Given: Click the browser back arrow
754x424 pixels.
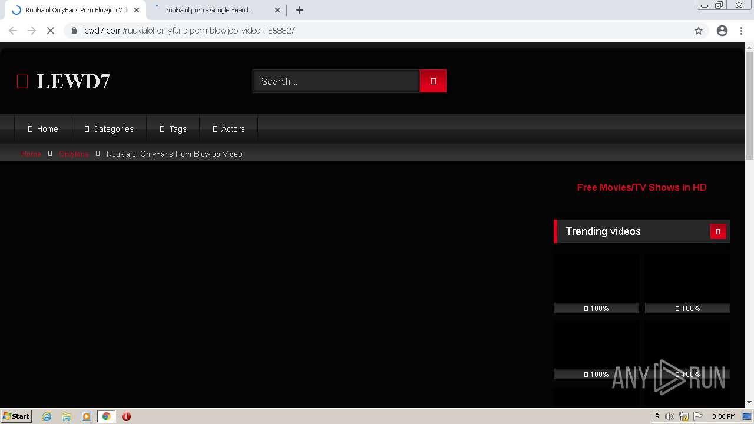Looking at the screenshot, I should [x=13, y=31].
